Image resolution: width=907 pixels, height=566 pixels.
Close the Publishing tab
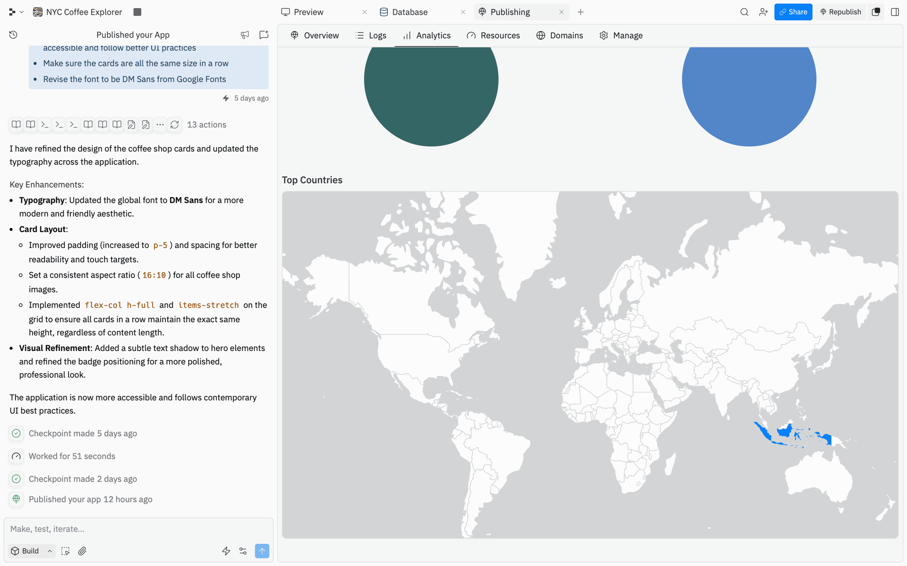[x=561, y=12]
